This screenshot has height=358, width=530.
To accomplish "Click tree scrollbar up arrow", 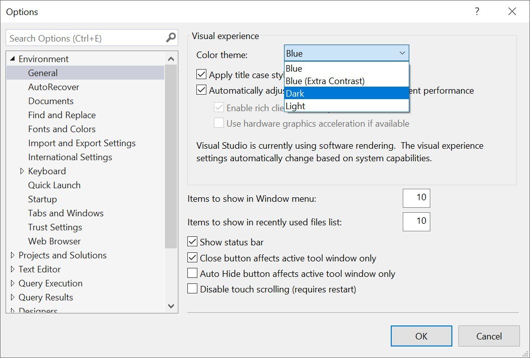I will [171, 59].
